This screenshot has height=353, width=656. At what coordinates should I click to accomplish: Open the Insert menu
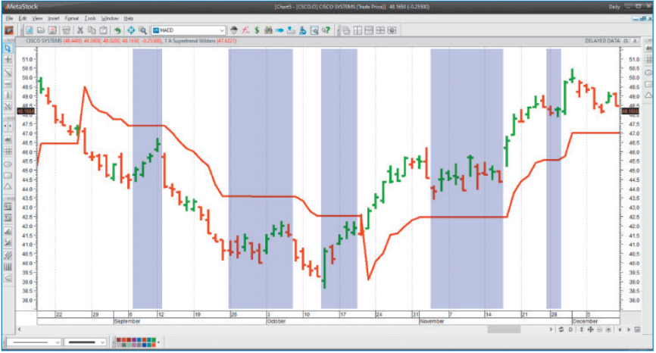click(x=53, y=17)
